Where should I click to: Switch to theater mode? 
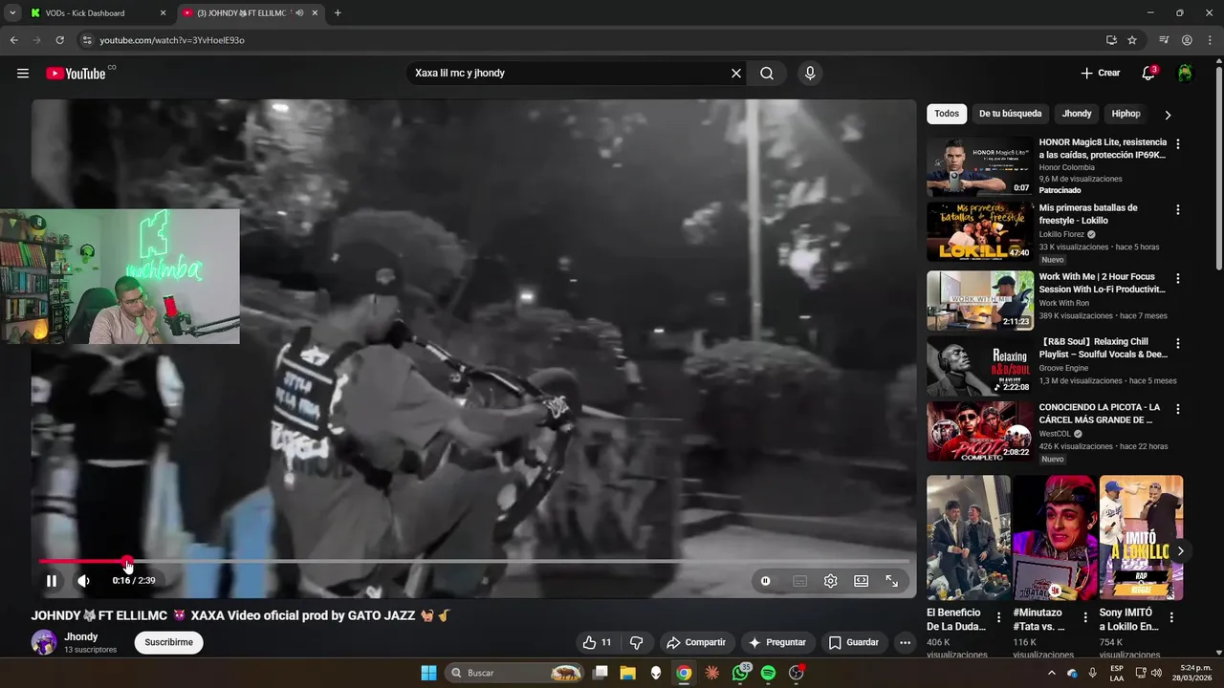pos(862,581)
